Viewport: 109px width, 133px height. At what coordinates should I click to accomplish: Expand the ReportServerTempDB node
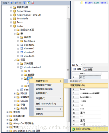[11, 15]
